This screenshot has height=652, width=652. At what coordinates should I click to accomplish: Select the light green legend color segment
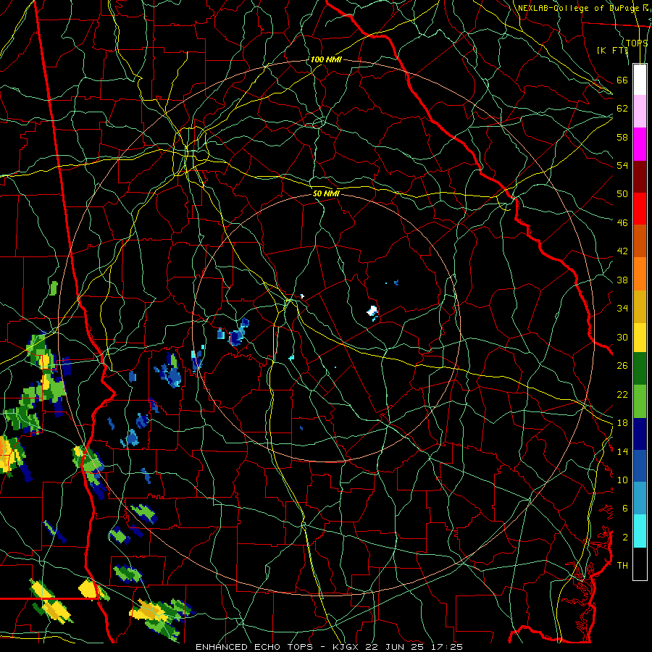(640, 401)
